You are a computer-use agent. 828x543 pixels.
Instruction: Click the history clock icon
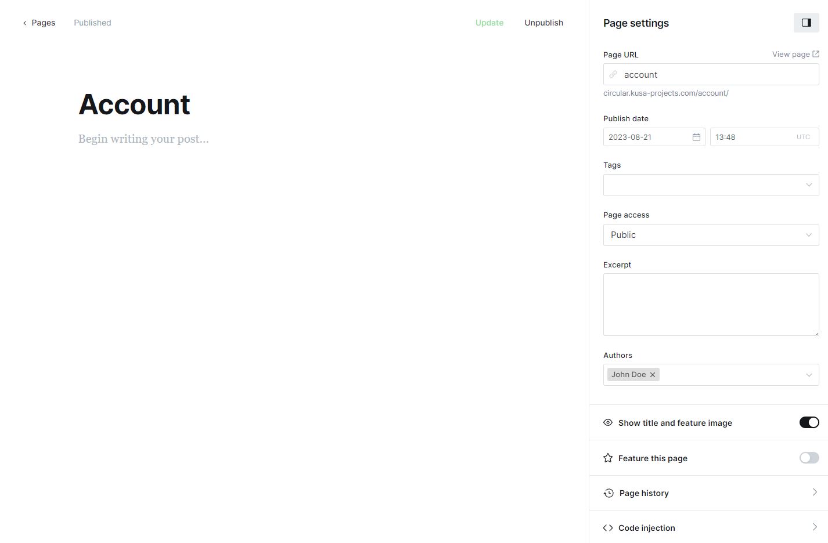pyautogui.click(x=608, y=493)
